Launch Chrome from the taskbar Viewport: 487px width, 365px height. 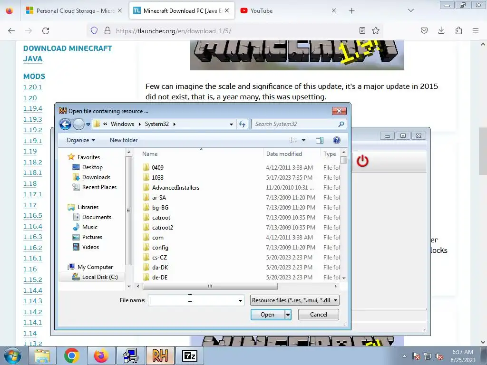pos(71,355)
